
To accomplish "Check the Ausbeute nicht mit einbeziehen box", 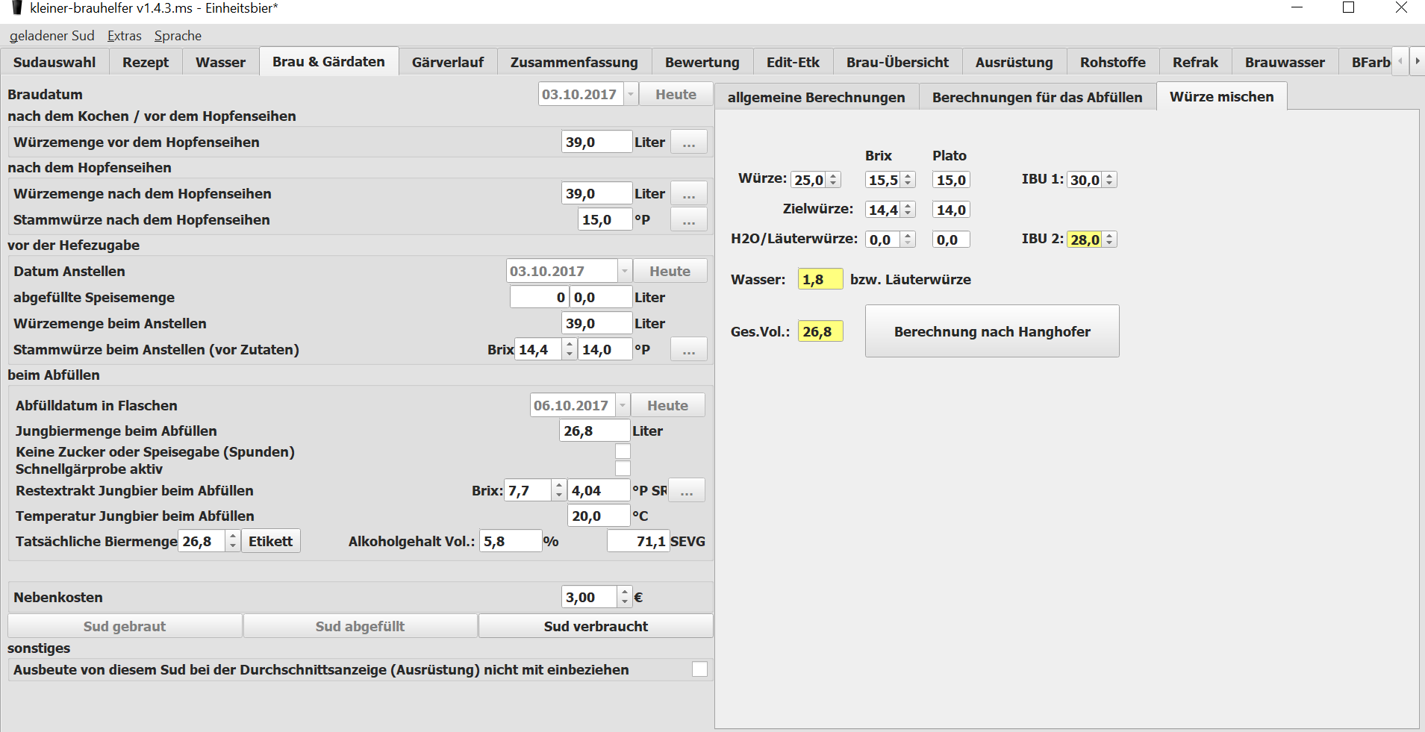I will click(x=699, y=669).
